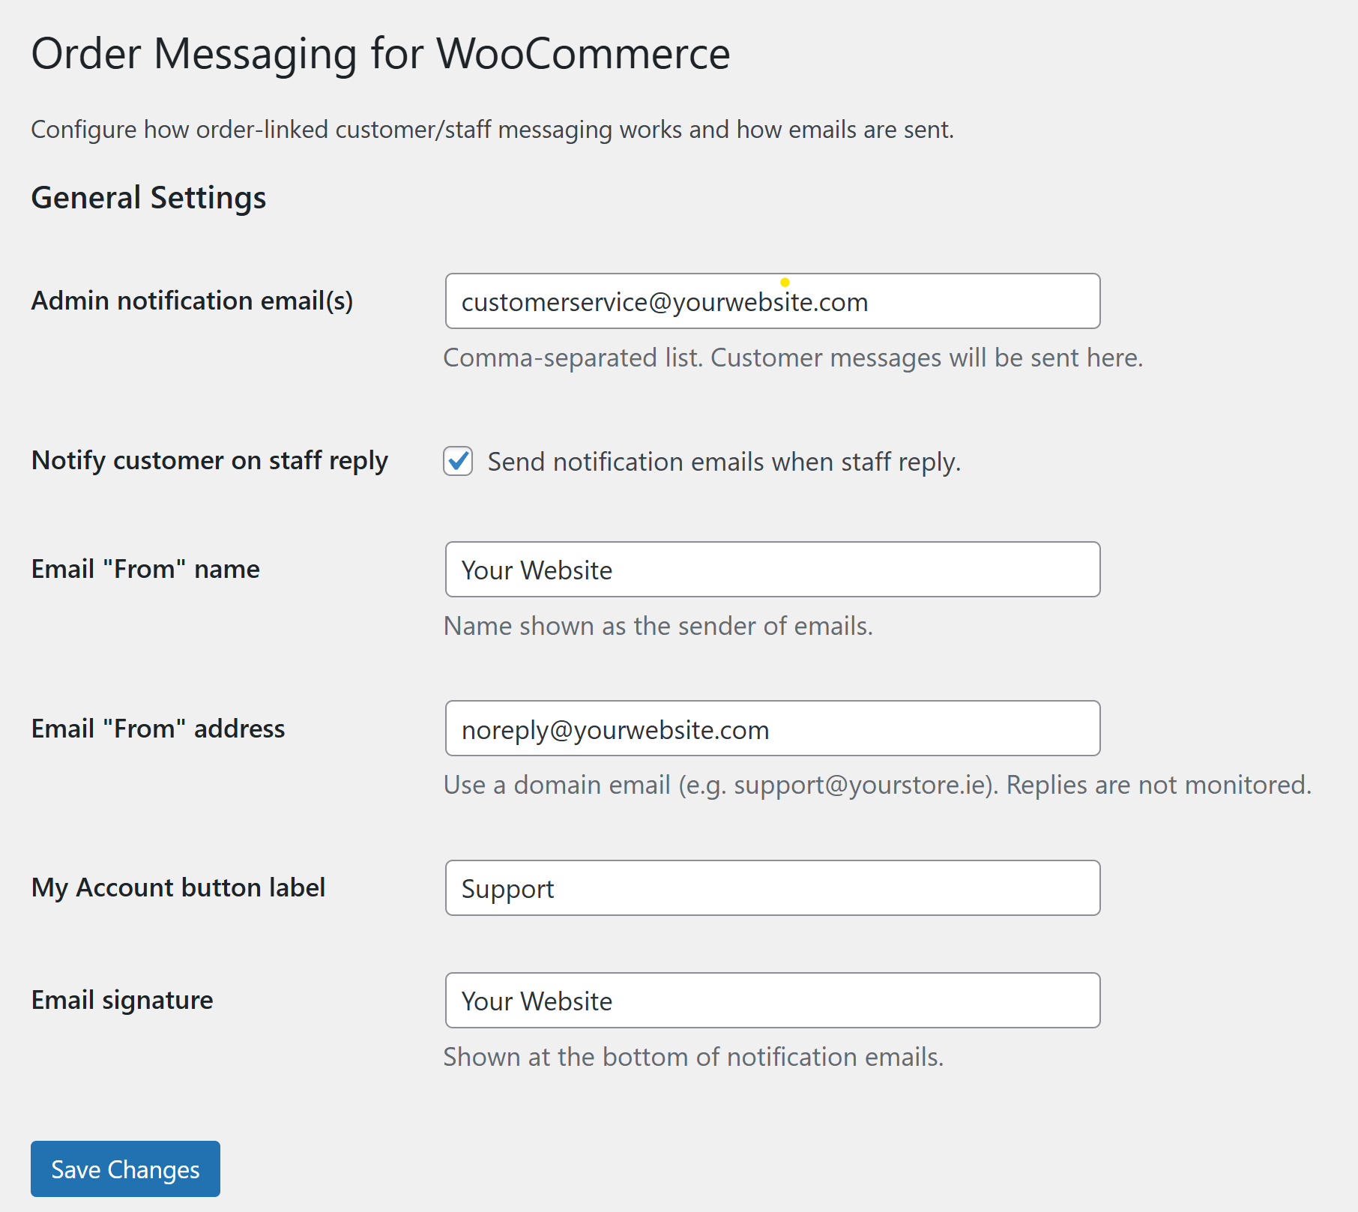
Task: Click the "Comma-separated list" help text
Action: pyautogui.click(x=793, y=358)
